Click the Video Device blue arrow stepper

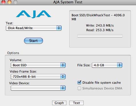63,88
